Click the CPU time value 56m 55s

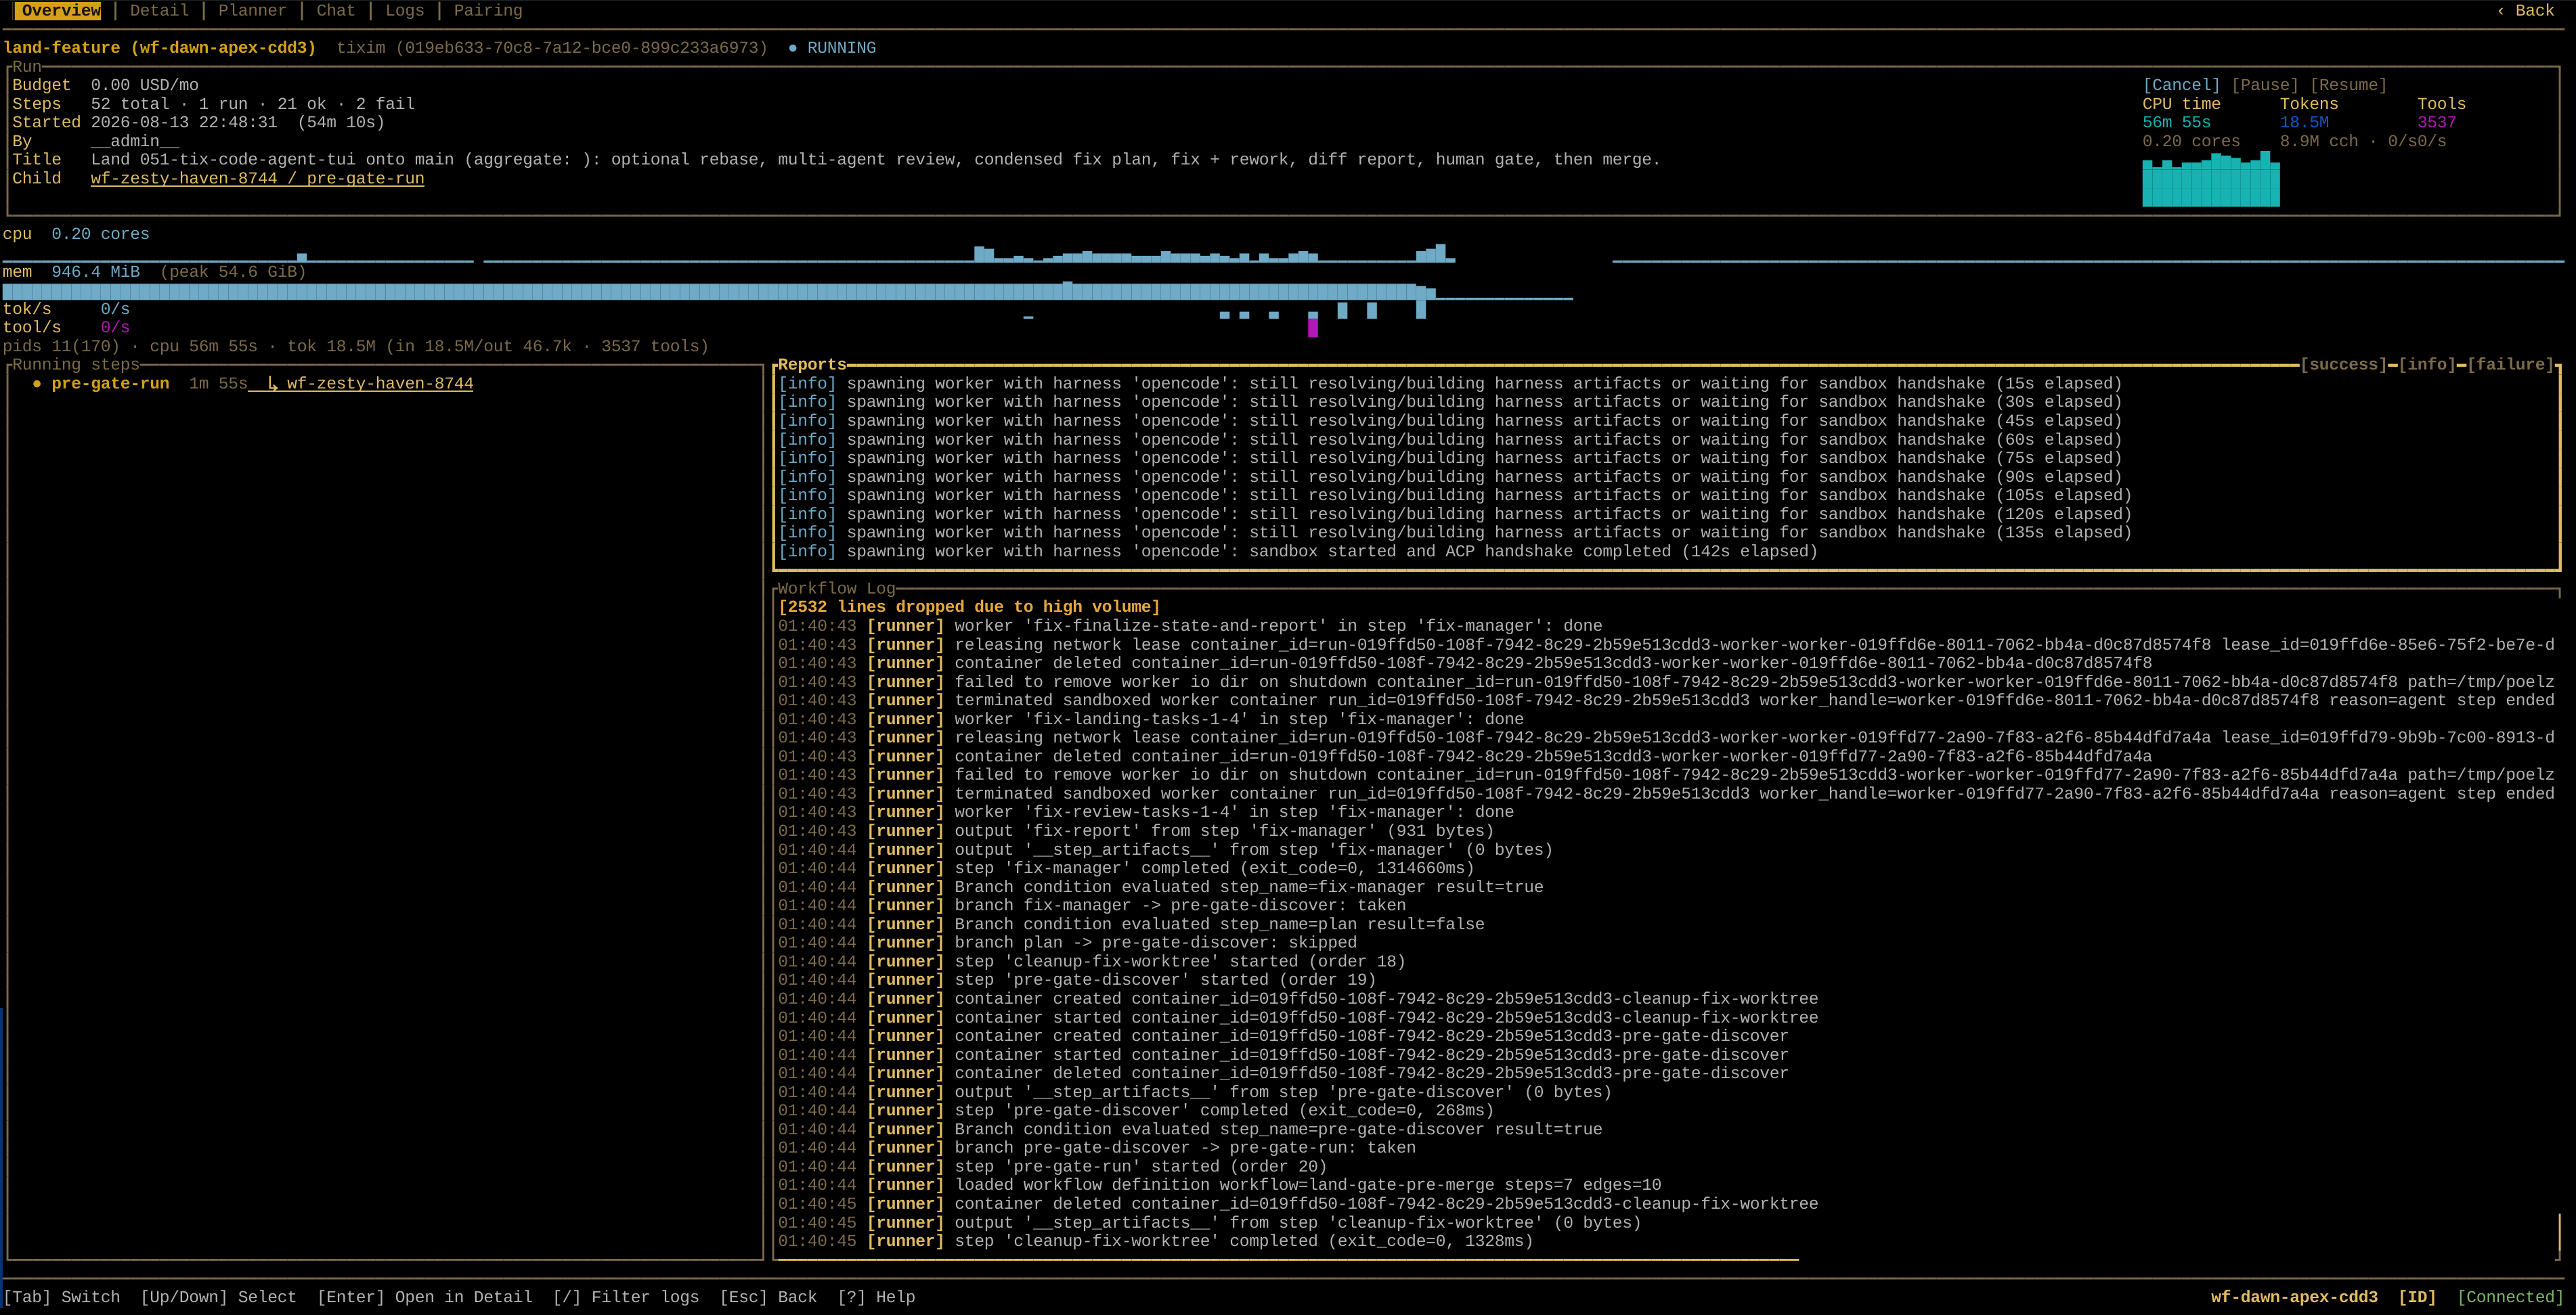coord(2176,122)
